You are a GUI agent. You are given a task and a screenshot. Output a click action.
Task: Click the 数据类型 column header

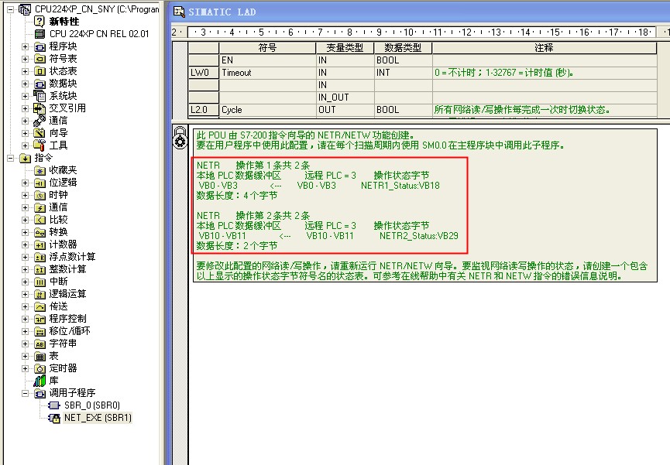[x=403, y=48]
